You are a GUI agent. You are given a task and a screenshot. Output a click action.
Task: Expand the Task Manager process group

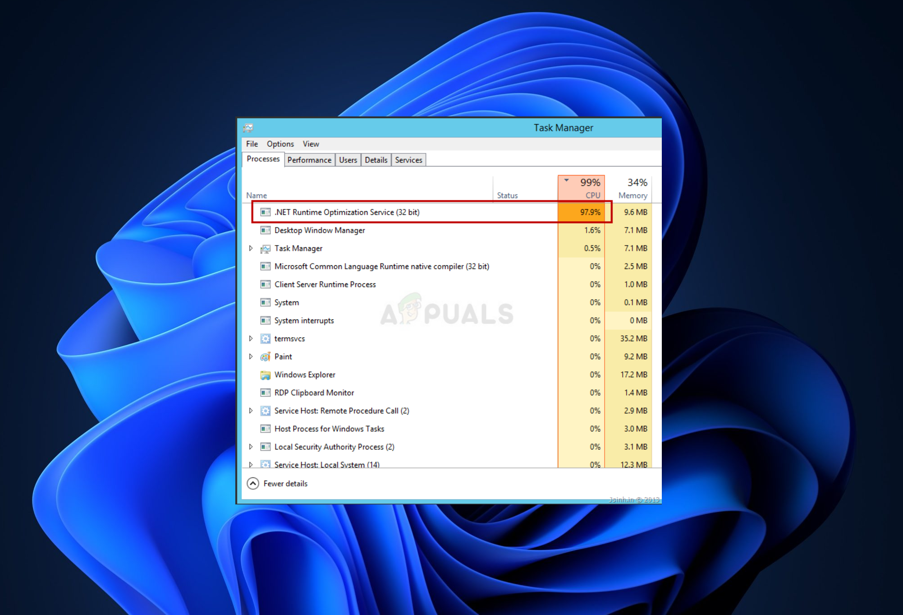(x=251, y=248)
